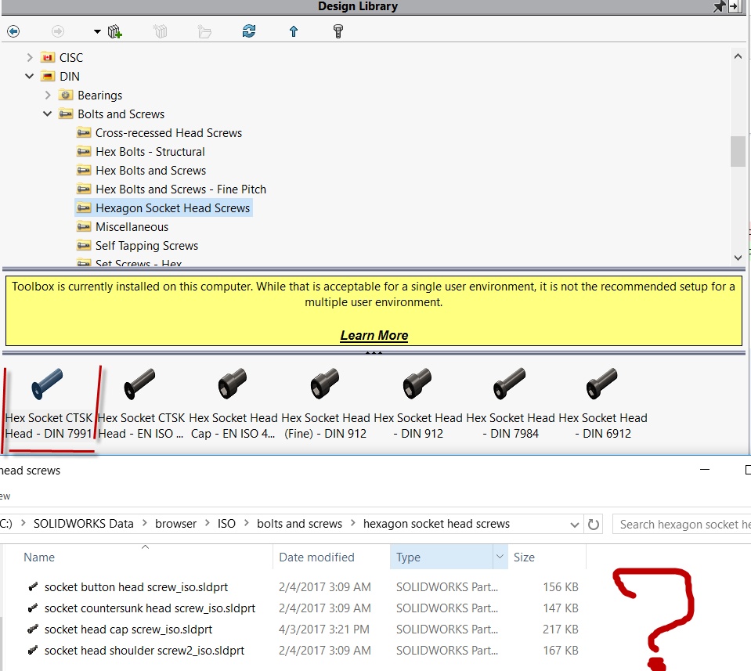The image size is (751, 671).
Task: Expand the CISC standard node
Action: click(30, 57)
